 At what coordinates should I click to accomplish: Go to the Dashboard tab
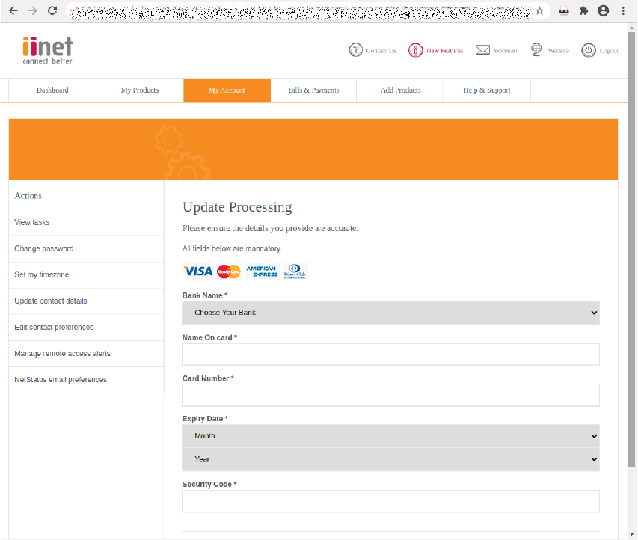pos(52,89)
